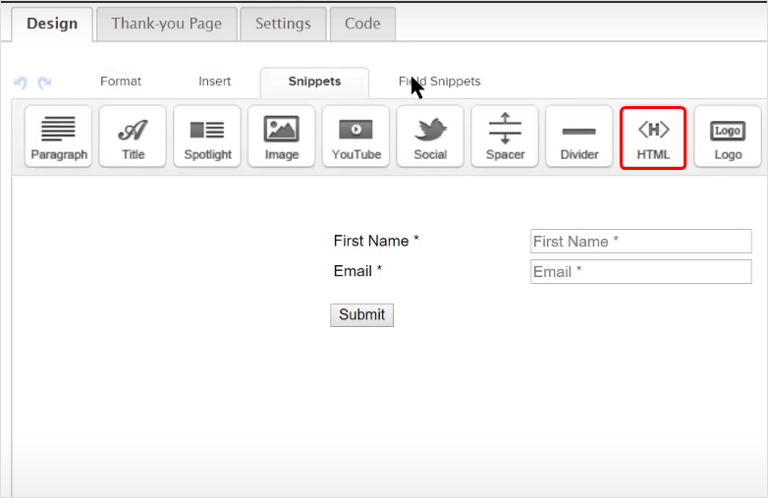Insert a Paragraph snippet
The height and width of the screenshot is (498, 768).
[59, 137]
